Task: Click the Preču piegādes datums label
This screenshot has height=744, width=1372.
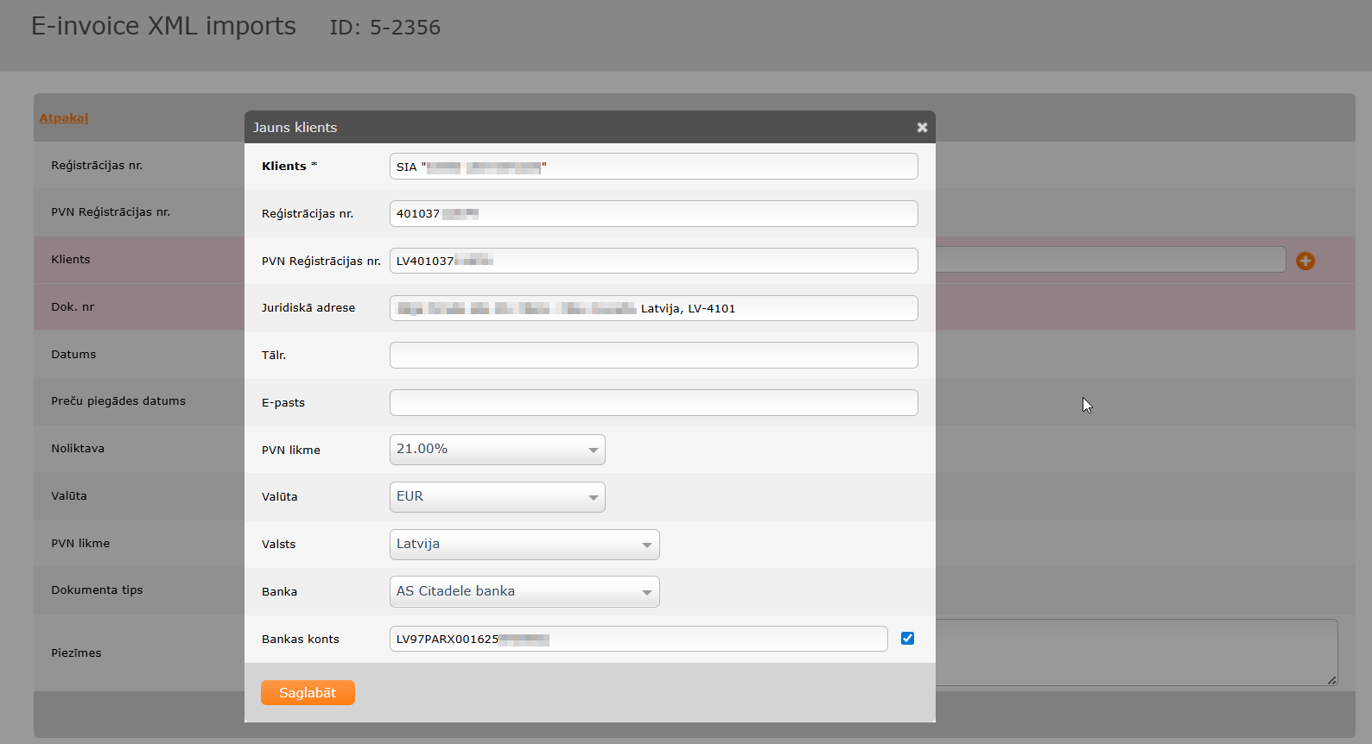Action: click(118, 400)
